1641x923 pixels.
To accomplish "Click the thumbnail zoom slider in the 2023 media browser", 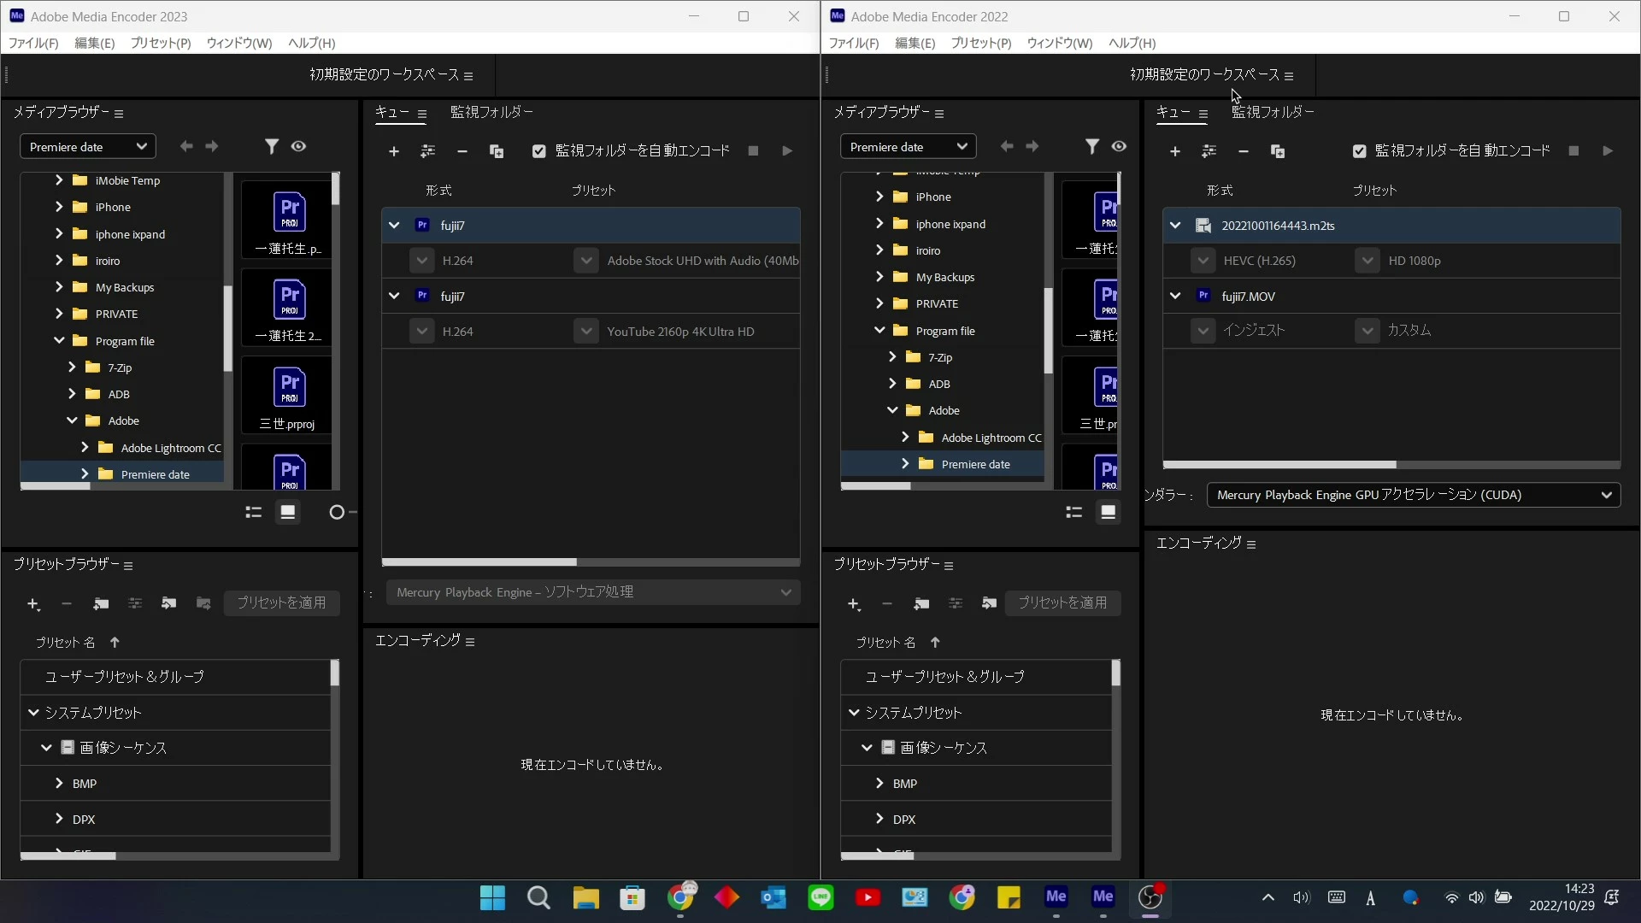I will [x=337, y=512].
